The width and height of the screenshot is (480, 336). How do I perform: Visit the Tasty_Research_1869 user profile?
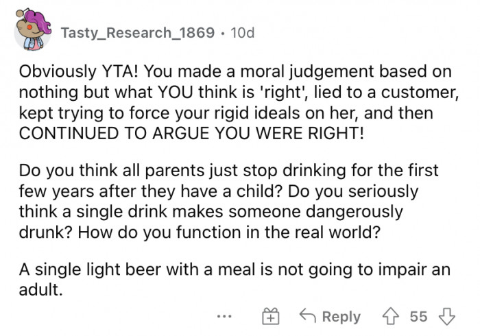[x=137, y=32]
